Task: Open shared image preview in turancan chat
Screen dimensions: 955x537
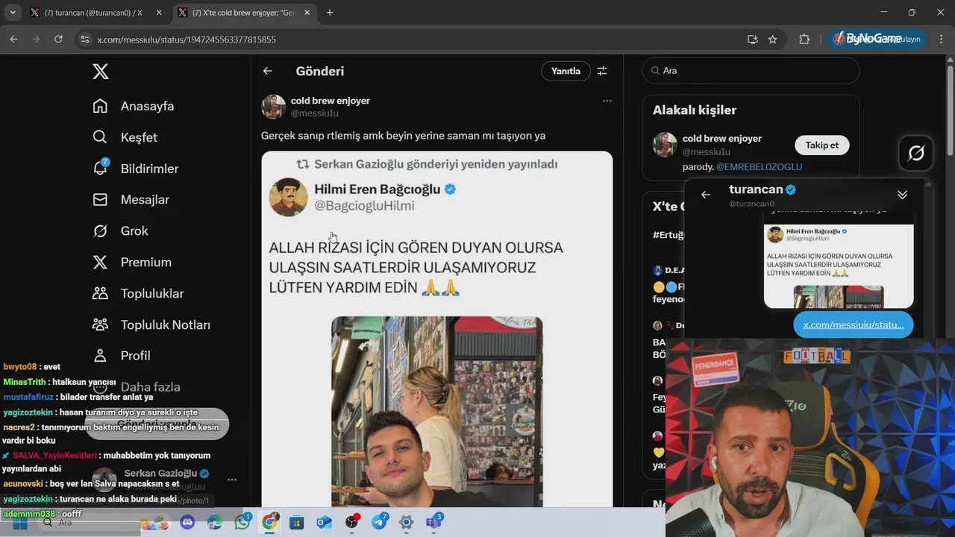Action: coord(839,266)
